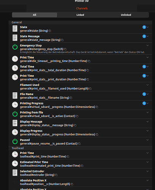Image resolution: width=155 pixels, height=190 pixels.
Task: Copy the filament_used channel ID
Action: 90,89
